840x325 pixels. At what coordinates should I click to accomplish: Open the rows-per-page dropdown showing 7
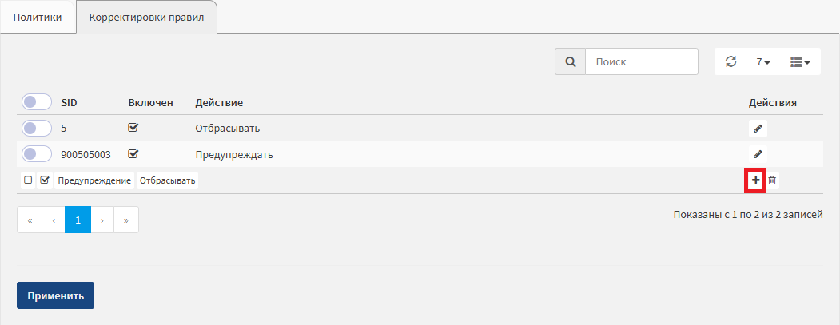click(x=763, y=62)
